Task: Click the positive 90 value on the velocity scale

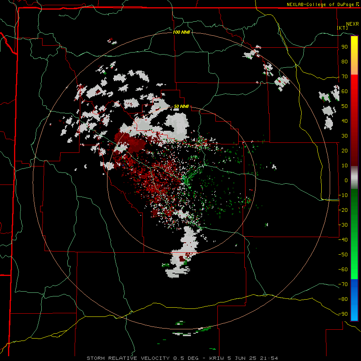Action: 345,47
